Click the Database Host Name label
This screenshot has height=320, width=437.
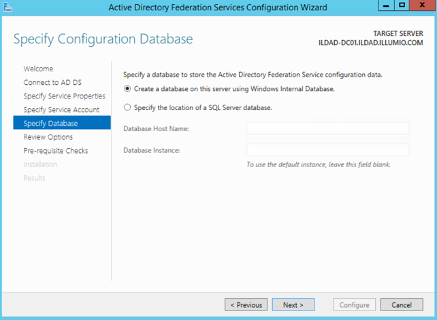tap(156, 128)
